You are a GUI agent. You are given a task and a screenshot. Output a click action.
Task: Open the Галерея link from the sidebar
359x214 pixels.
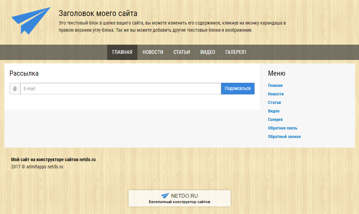pos(275,120)
